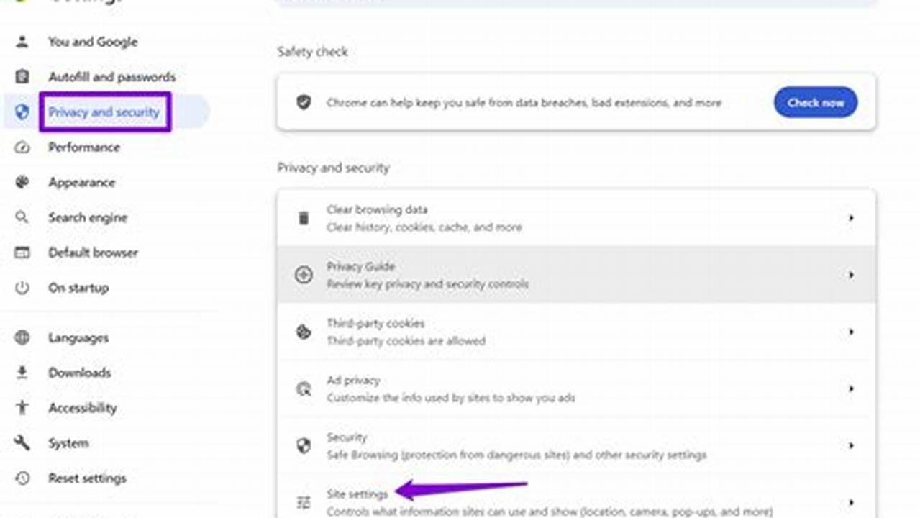Click the Search engine magnifier icon
The width and height of the screenshot is (920, 518).
pyautogui.click(x=22, y=217)
